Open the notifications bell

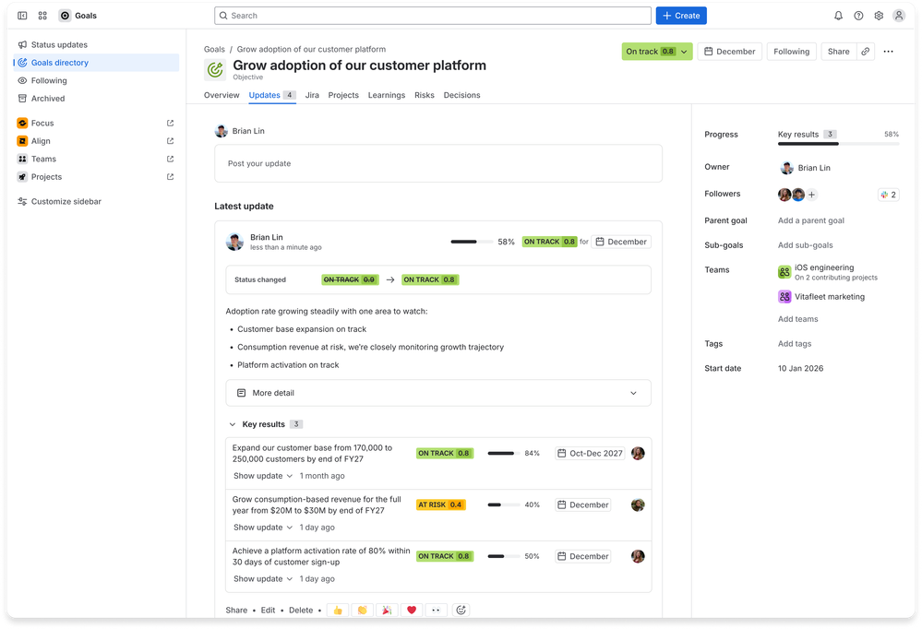click(x=838, y=16)
